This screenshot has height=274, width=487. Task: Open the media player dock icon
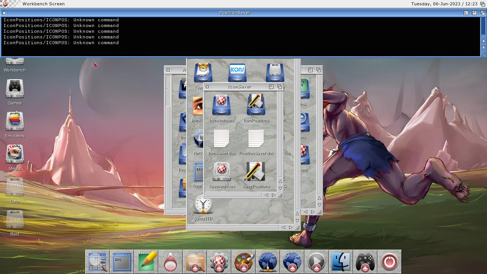[317, 262]
